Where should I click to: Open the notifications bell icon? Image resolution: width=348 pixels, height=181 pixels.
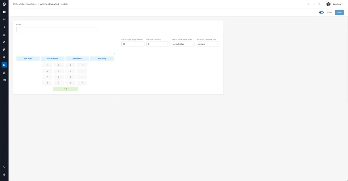pos(319,4)
